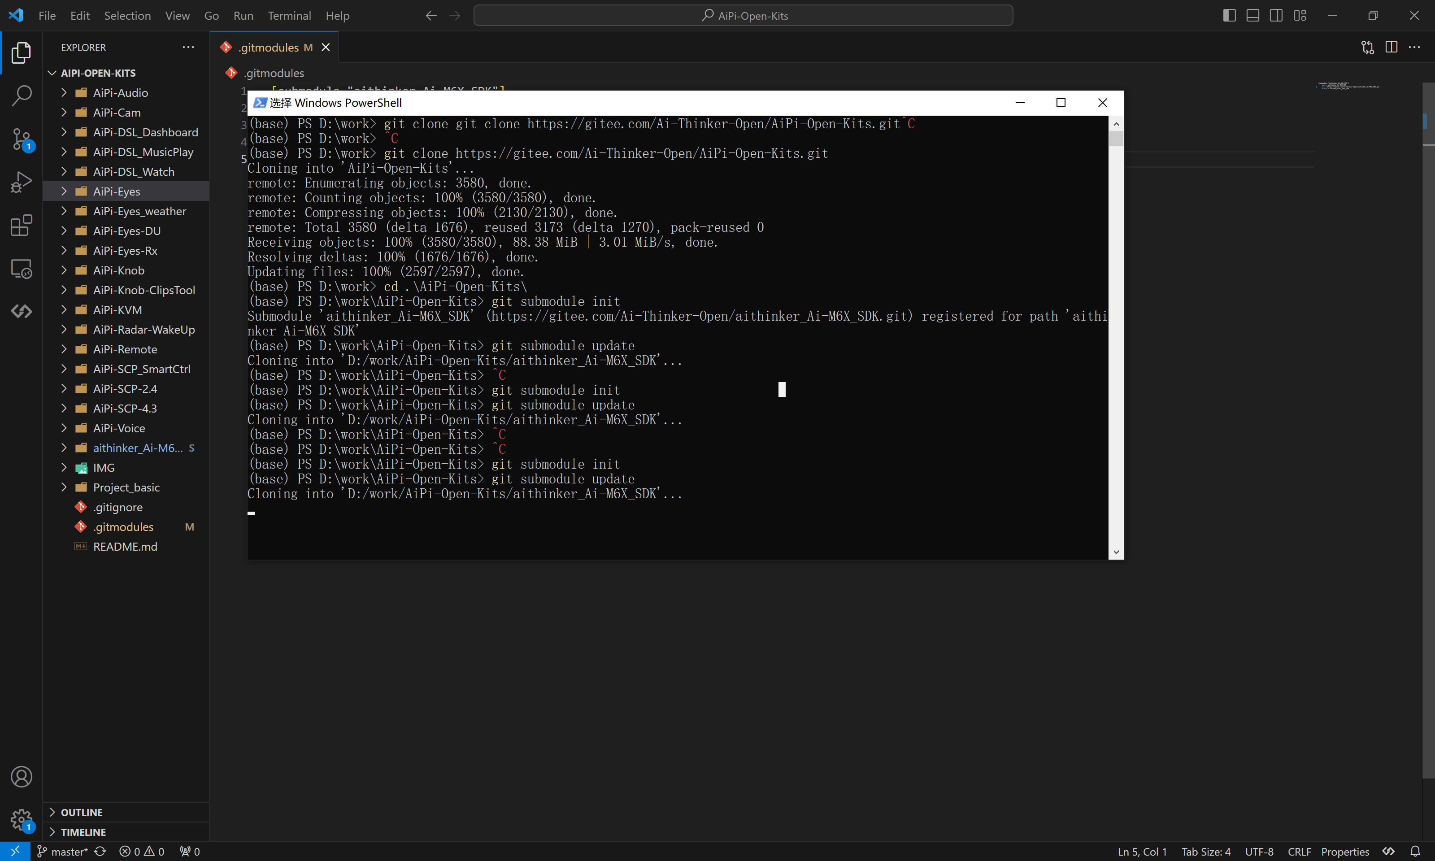
Task: Click the VS Code logo icon
Action: click(x=16, y=15)
